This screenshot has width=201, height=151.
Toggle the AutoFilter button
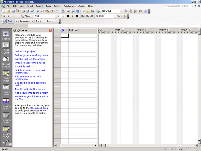point(119,16)
